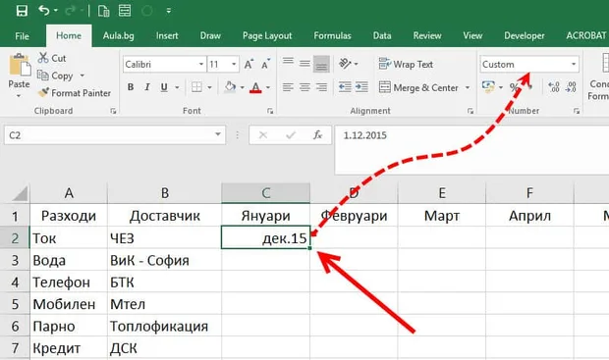Click Increase Font Size icon
This screenshot has height=360, width=609.
click(x=249, y=64)
